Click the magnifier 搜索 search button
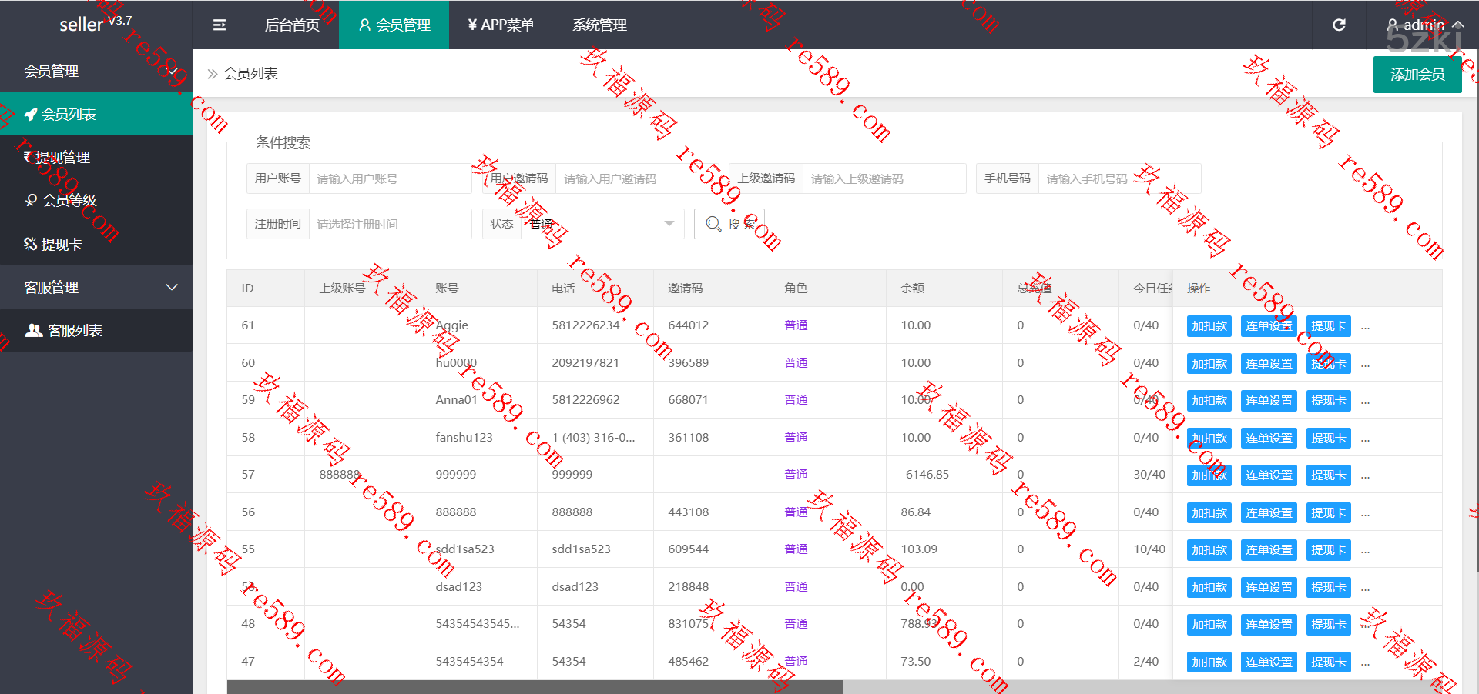 pos(729,224)
